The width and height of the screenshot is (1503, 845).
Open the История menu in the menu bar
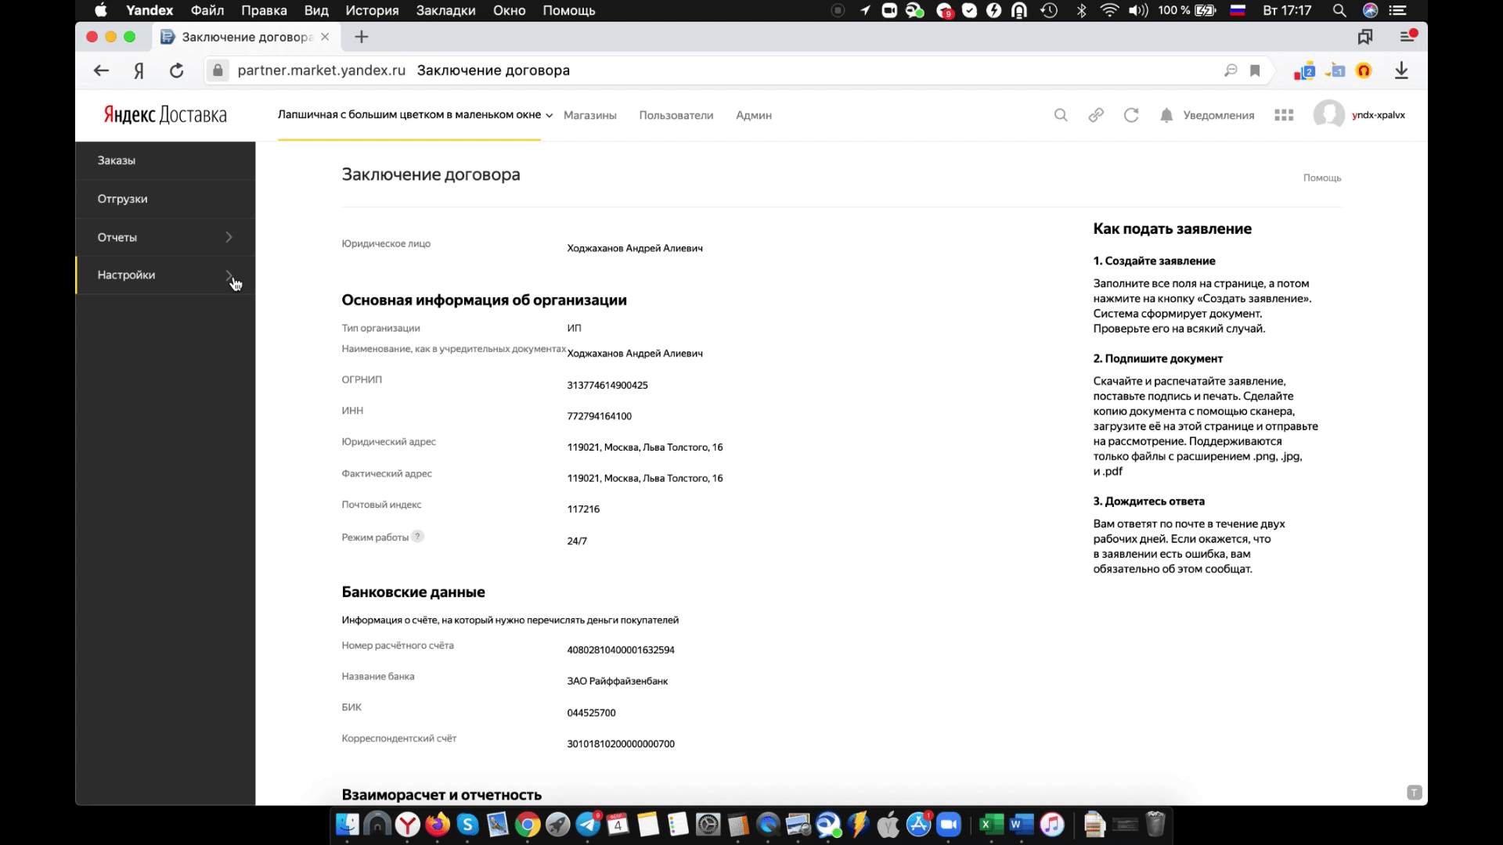372,10
